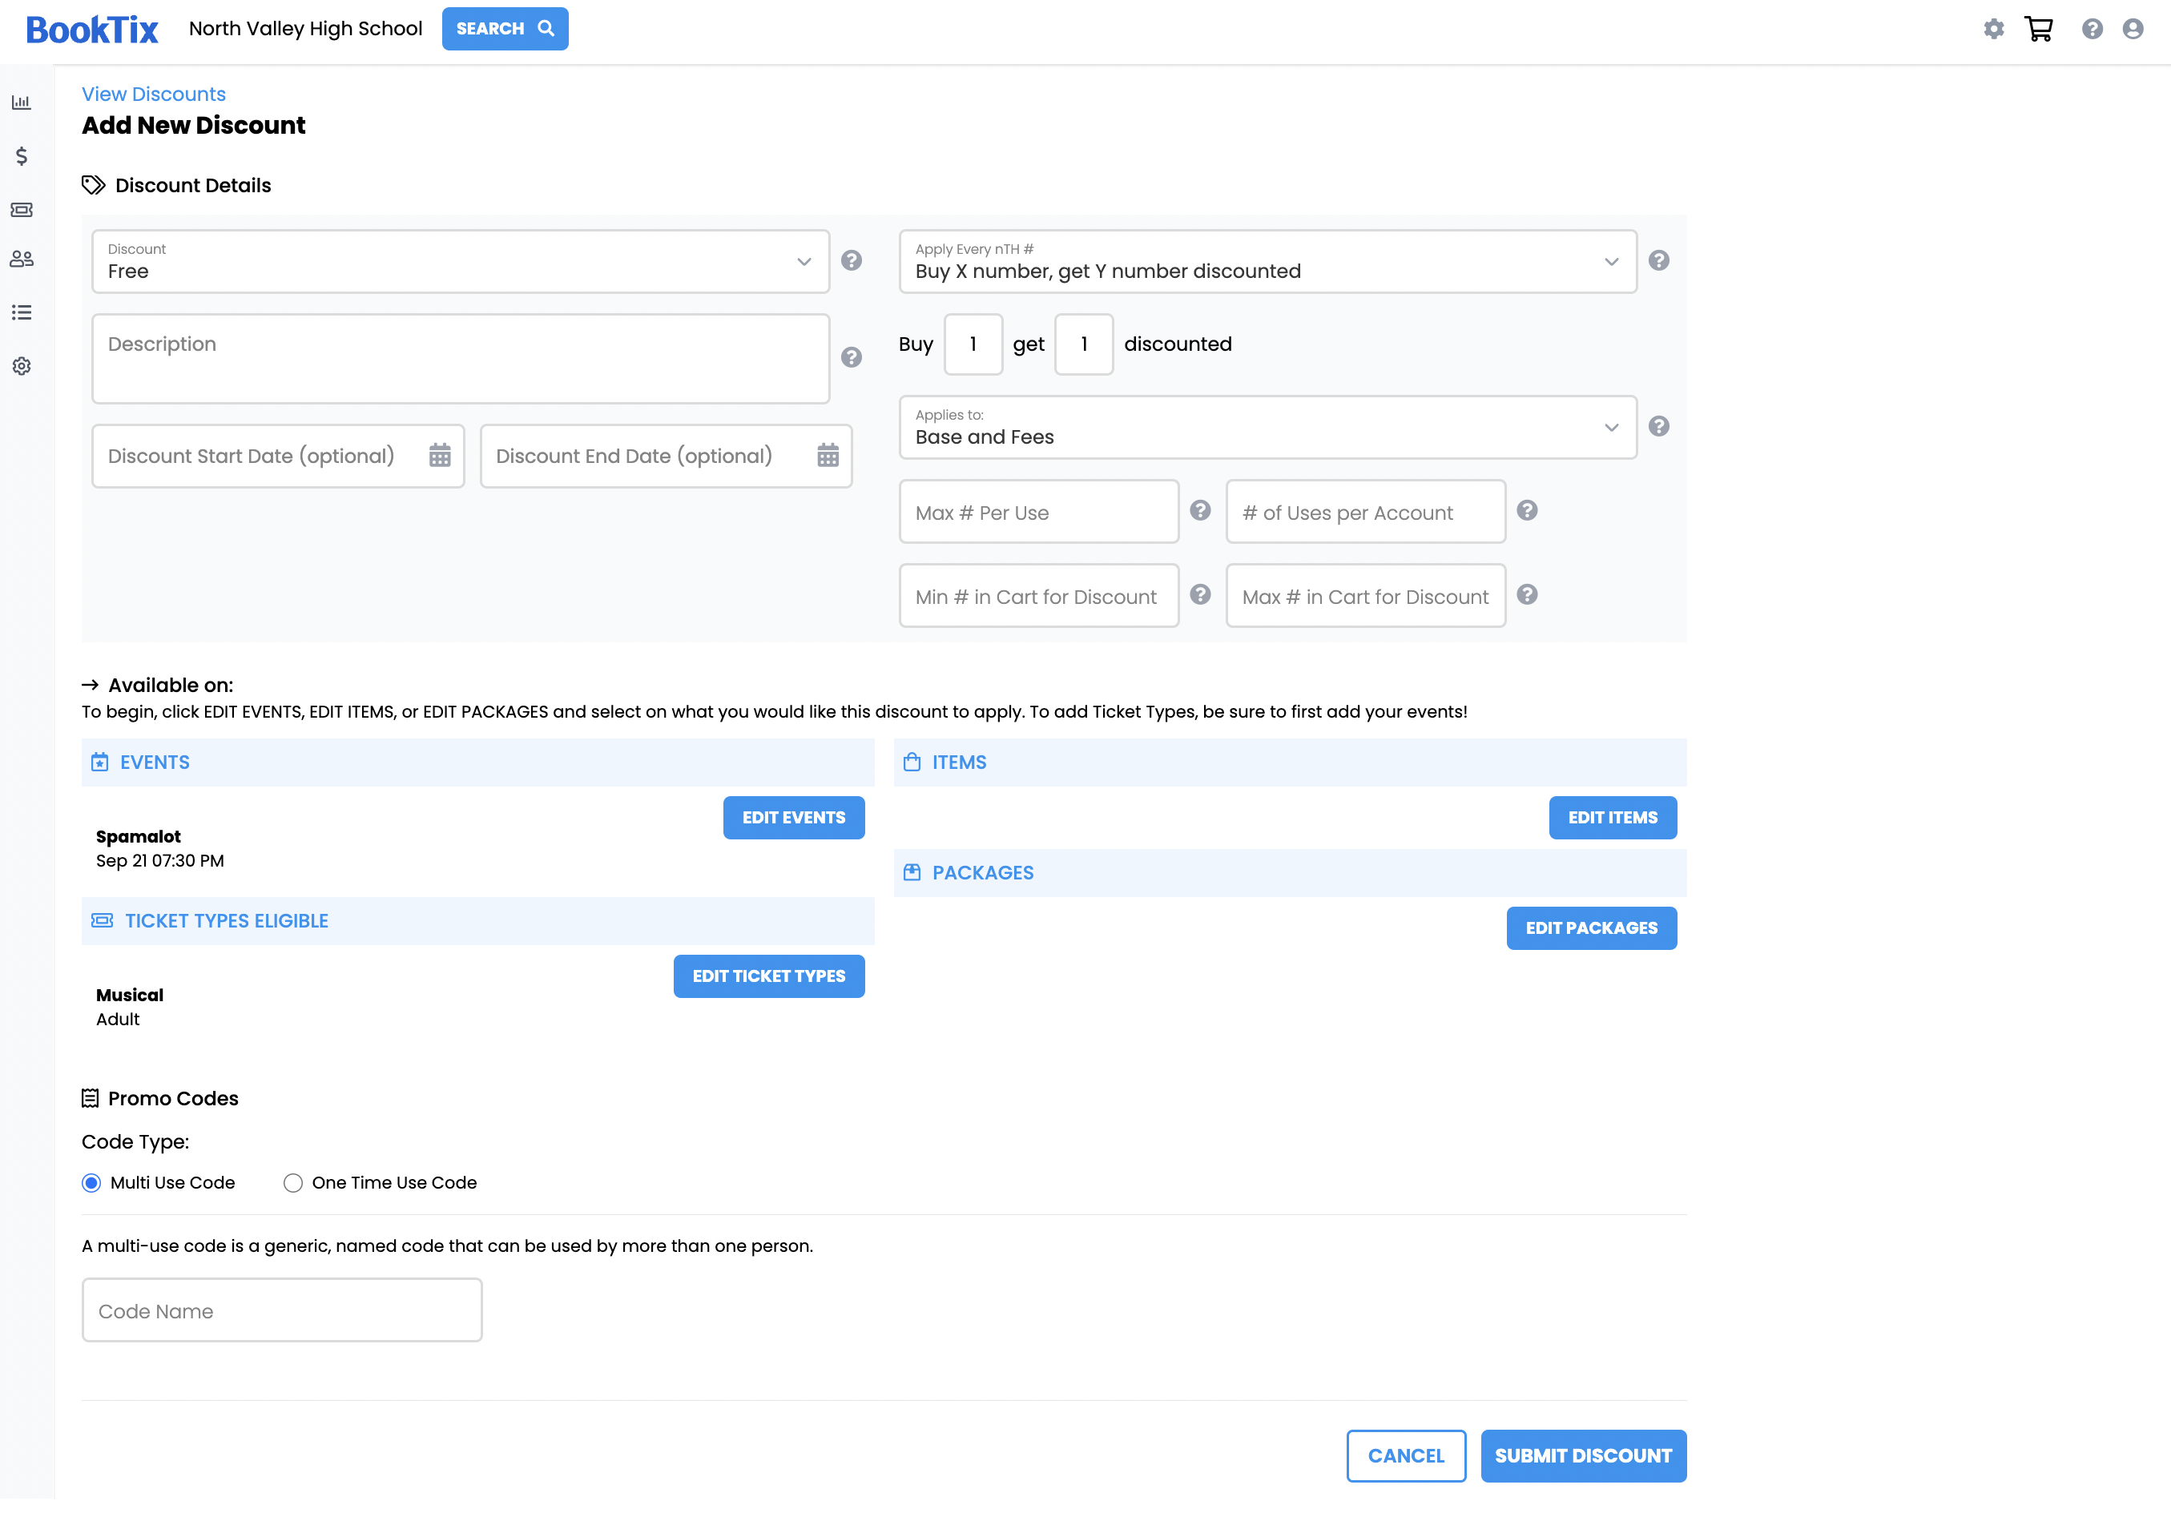The image size is (2171, 1517).
Task: Open the dollar sign sidebar icon
Action: coord(22,156)
